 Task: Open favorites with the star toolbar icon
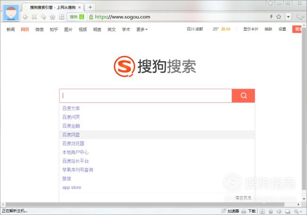pyautogui.click(x=52, y=17)
